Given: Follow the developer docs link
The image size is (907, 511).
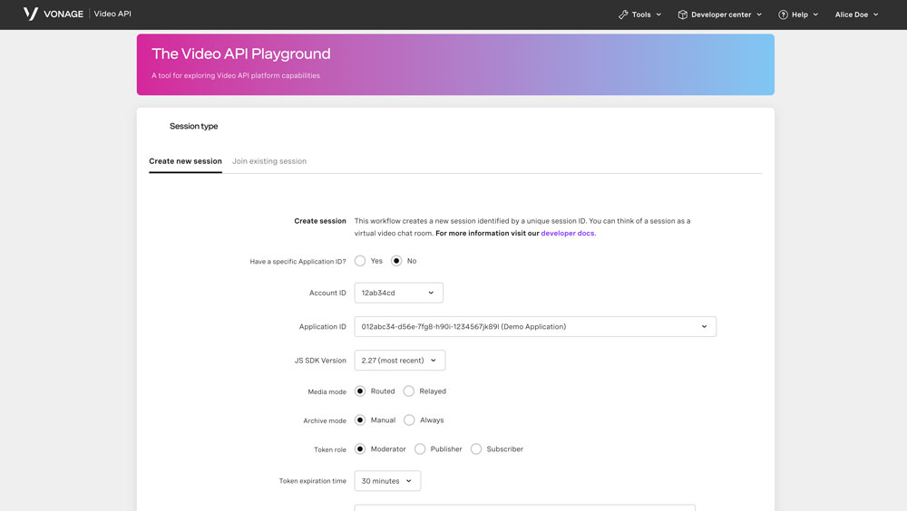Looking at the screenshot, I should (568, 234).
